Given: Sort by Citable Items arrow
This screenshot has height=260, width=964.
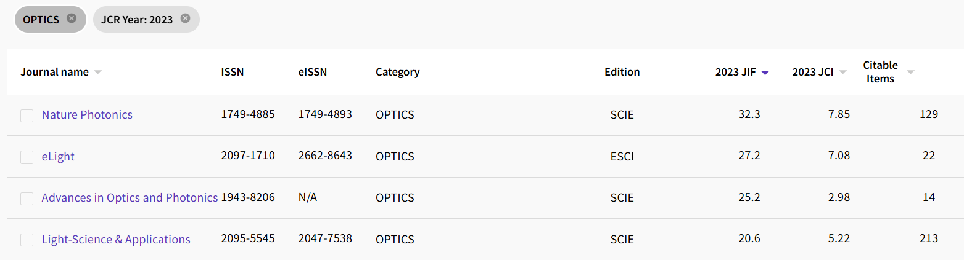Looking at the screenshot, I should click(x=910, y=73).
